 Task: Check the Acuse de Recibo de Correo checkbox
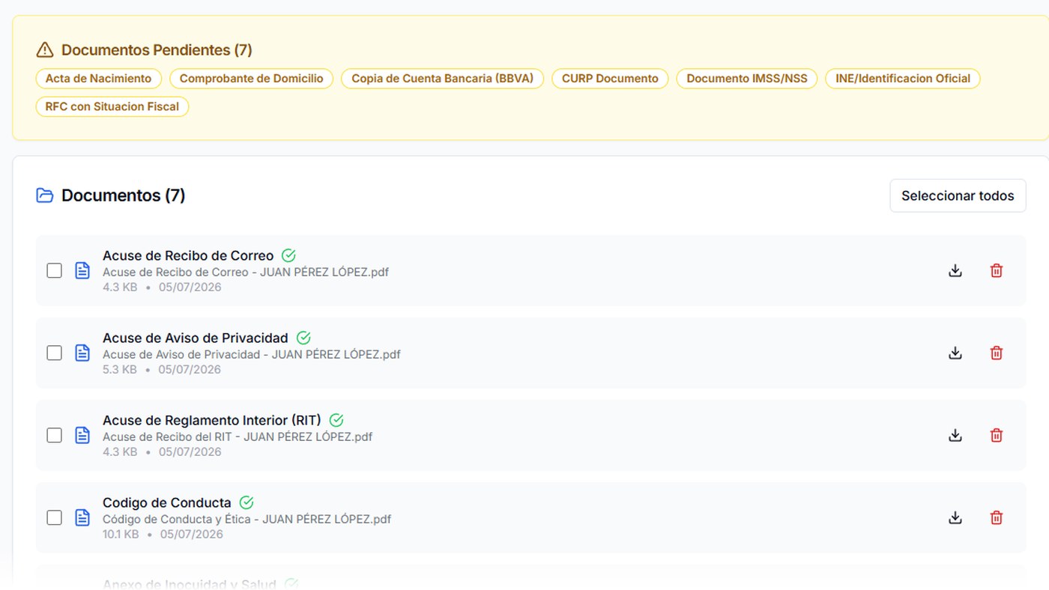54,271
